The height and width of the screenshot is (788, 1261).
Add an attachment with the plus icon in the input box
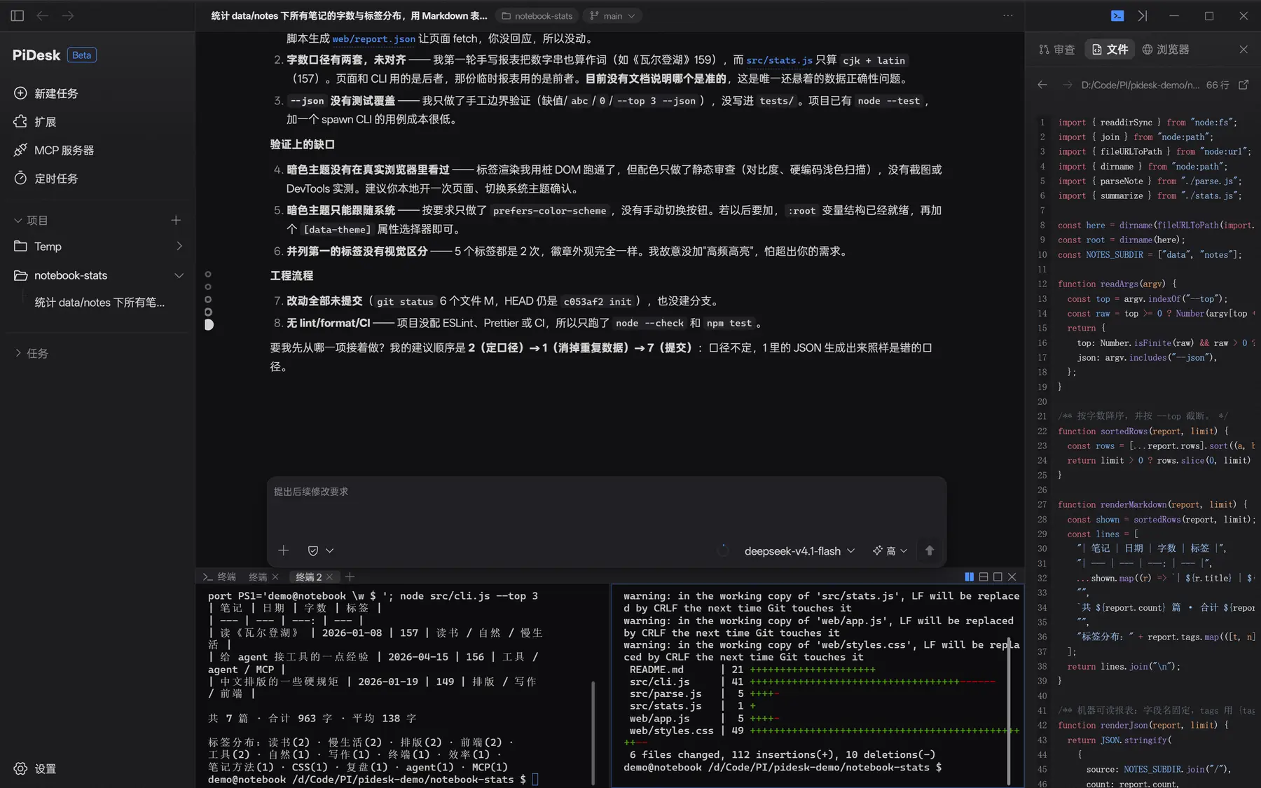[x=283, y=551]
